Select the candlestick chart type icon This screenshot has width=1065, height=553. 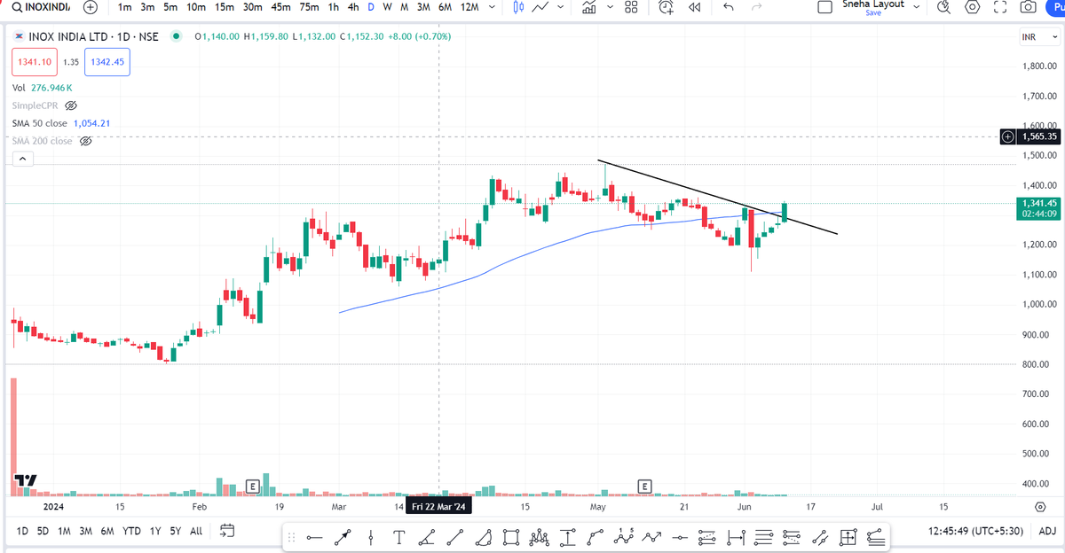click(x=518, y=7)
